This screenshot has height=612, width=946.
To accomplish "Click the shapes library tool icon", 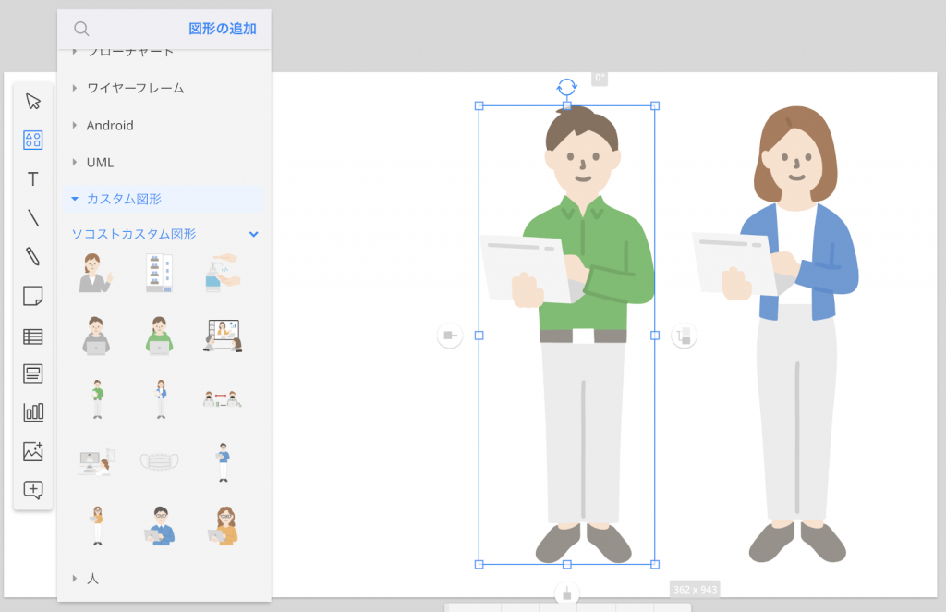I will 33,141.
